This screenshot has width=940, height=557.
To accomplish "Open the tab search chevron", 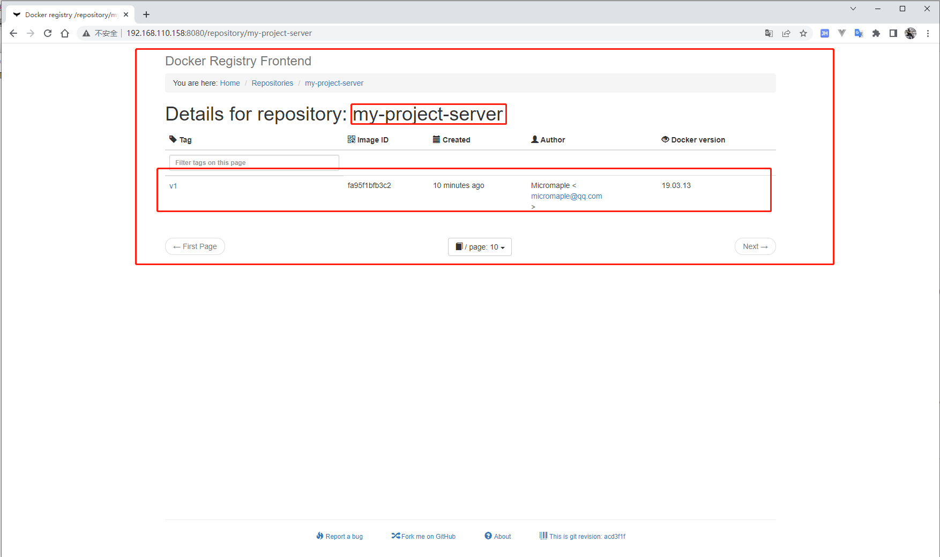I will (853, 9).
